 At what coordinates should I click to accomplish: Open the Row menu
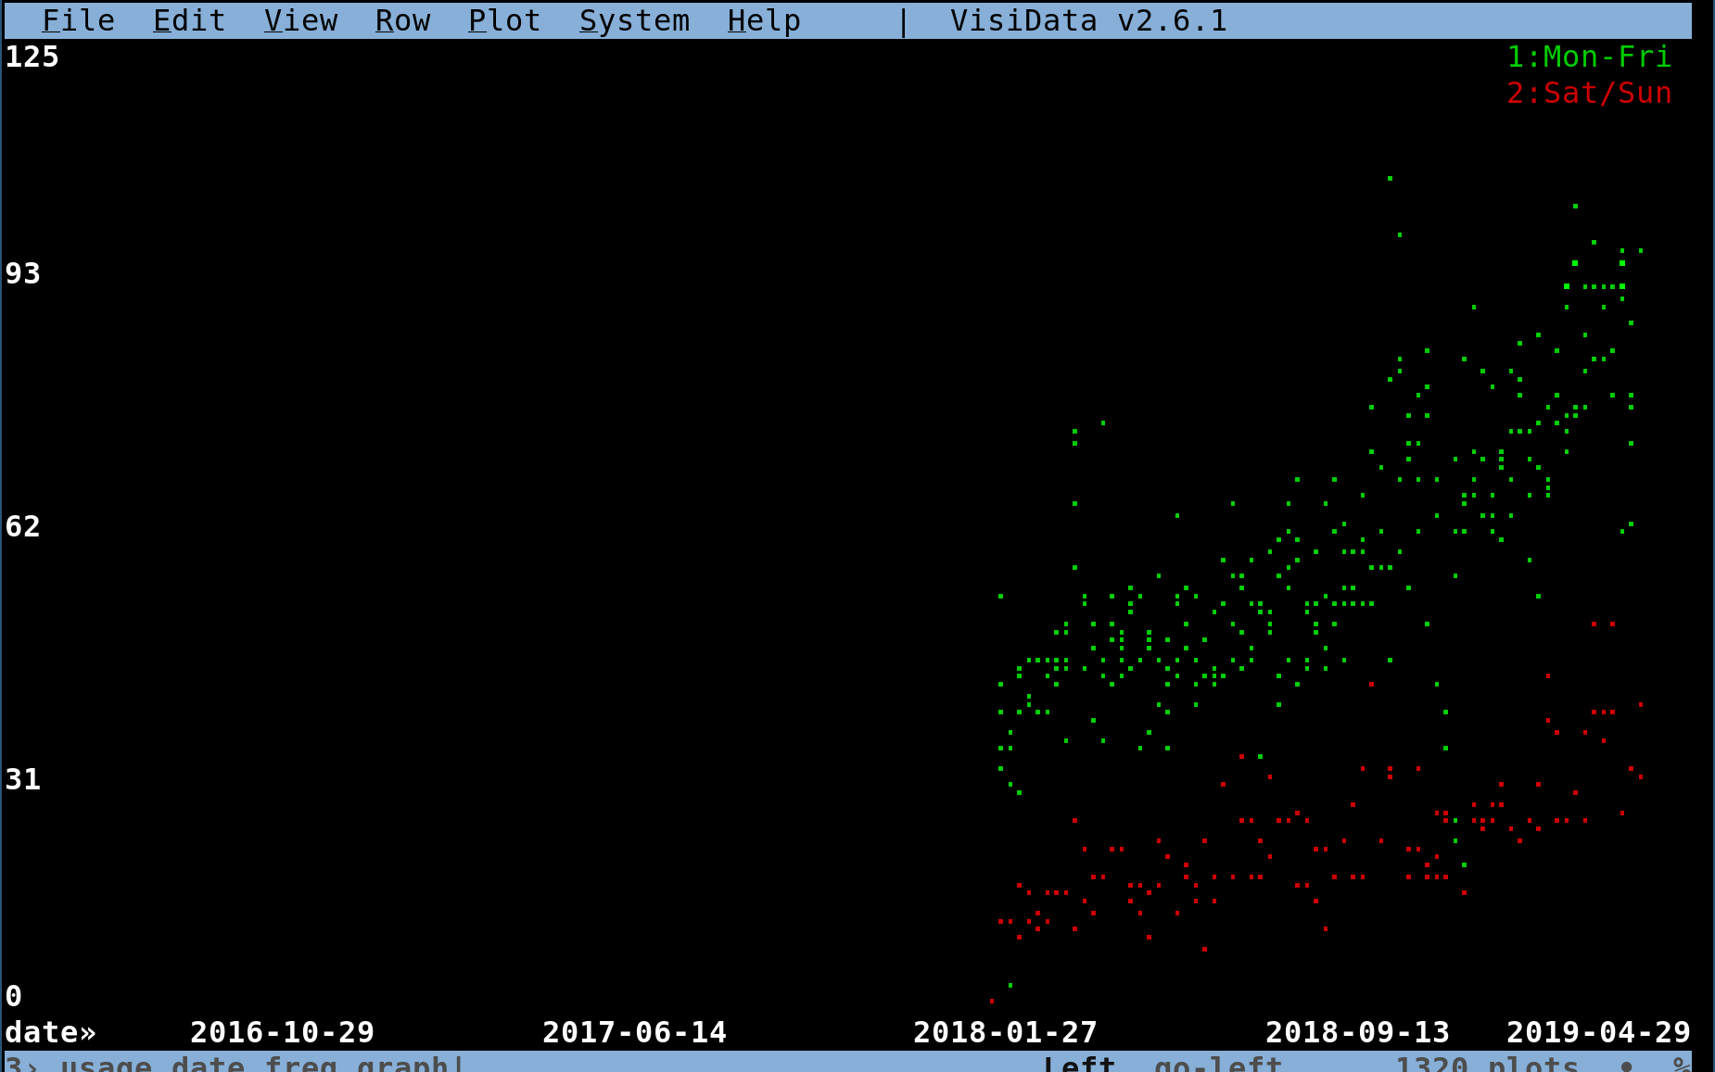pos(403,20)
